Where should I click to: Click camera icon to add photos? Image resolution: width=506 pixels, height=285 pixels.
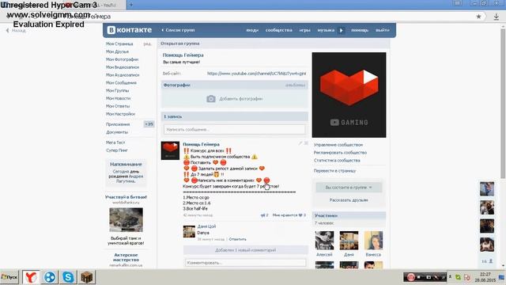[x=211, y=99]
